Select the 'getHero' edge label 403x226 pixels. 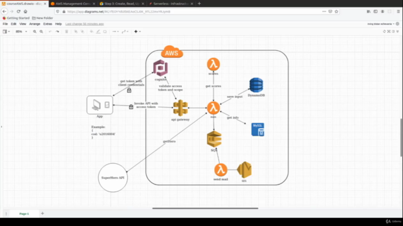click(x=169, y=141)
